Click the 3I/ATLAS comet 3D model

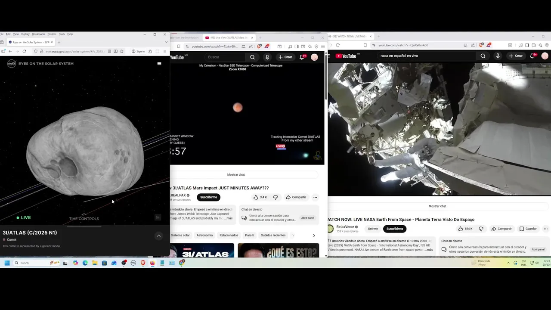pos(86,152)
